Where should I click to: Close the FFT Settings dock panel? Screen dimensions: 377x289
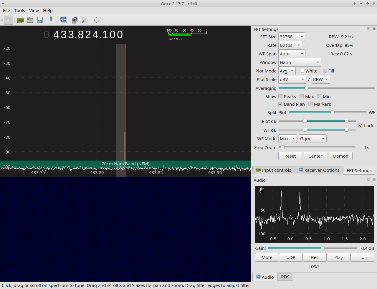[x=374, y=29]
